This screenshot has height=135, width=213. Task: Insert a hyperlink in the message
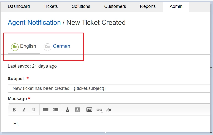click(x=99, y=110)
